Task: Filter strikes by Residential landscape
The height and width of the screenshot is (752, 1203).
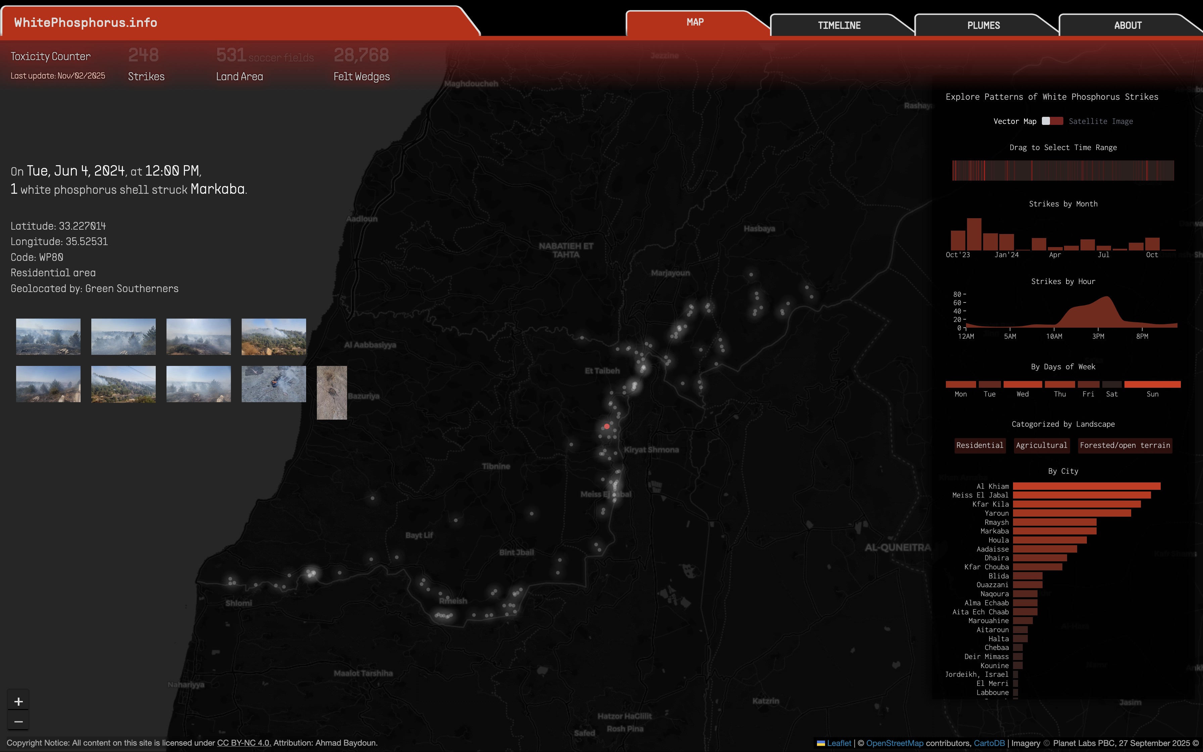Action: pyautogui.click(x=979, y=445)
